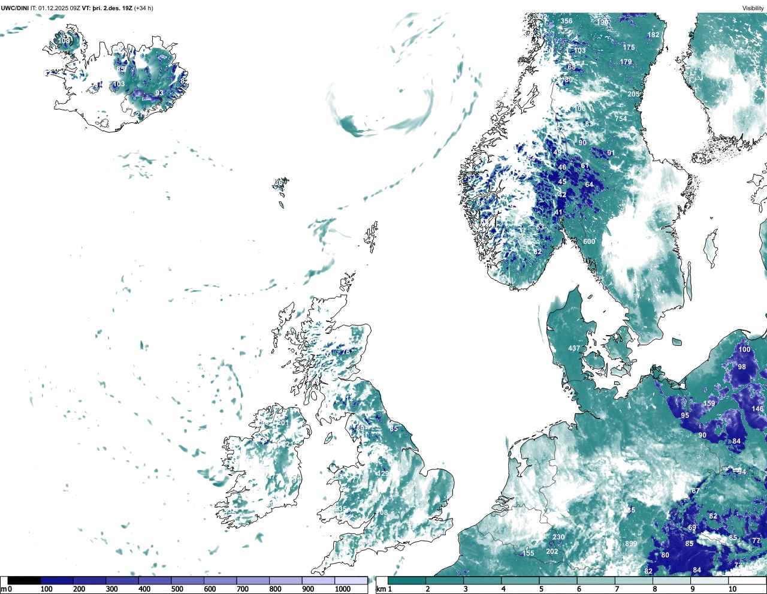Click visibility value '600' in western Sweden

pos(589,242)
